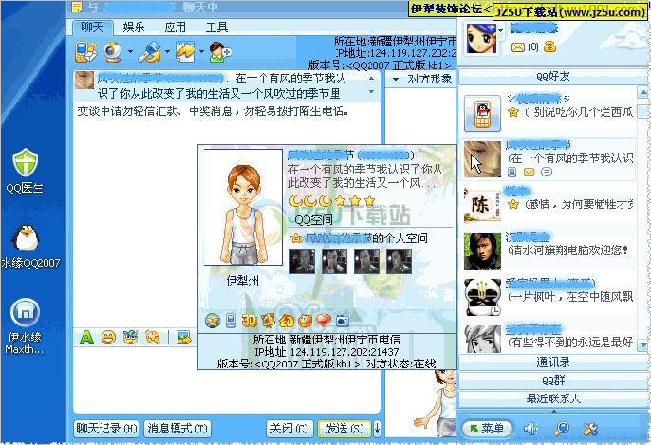Select friend with 清水河旗翔电脑欢迎您 signature

coord(549,250)
